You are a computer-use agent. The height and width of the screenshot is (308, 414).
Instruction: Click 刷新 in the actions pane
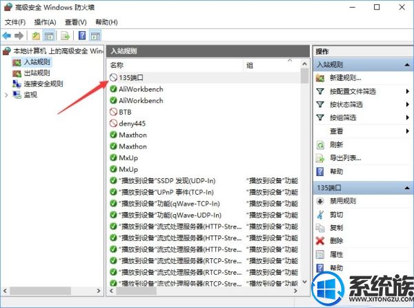point(337,144)
